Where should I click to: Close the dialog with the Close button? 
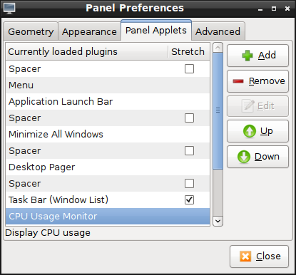[x=259, y=256]
